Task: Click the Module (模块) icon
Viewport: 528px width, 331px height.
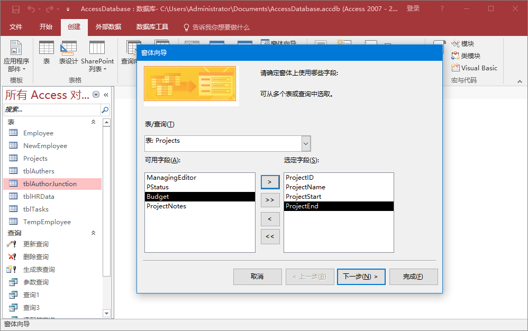Action: click(x=456, y=44)
